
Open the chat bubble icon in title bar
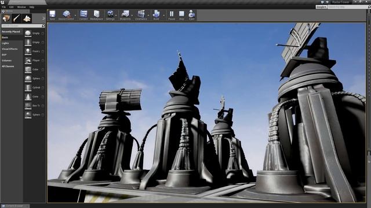click(x=322, y=2)
